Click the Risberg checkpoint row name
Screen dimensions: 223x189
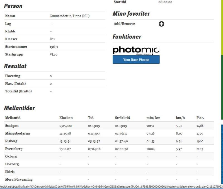point(11,141)
